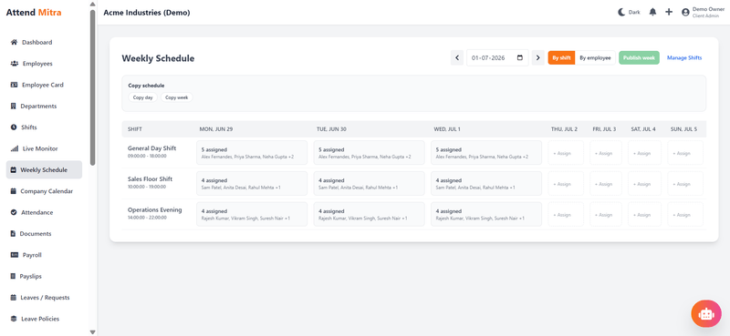
Task: Open the Demo Owner profile avatar icon
Action: pyautogui.click(x=685, y=13)
